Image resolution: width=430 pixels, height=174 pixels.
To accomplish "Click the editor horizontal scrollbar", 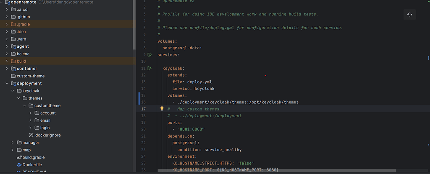I will (x=277, y=171).
